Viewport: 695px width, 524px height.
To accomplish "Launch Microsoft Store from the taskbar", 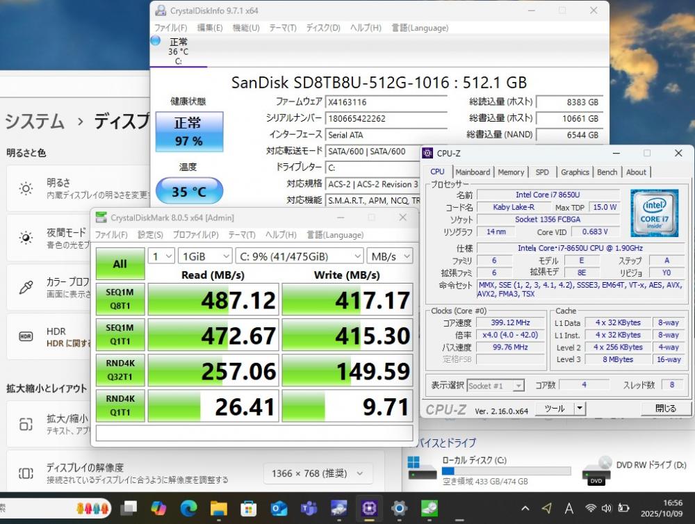I will [x=249, y=509].
